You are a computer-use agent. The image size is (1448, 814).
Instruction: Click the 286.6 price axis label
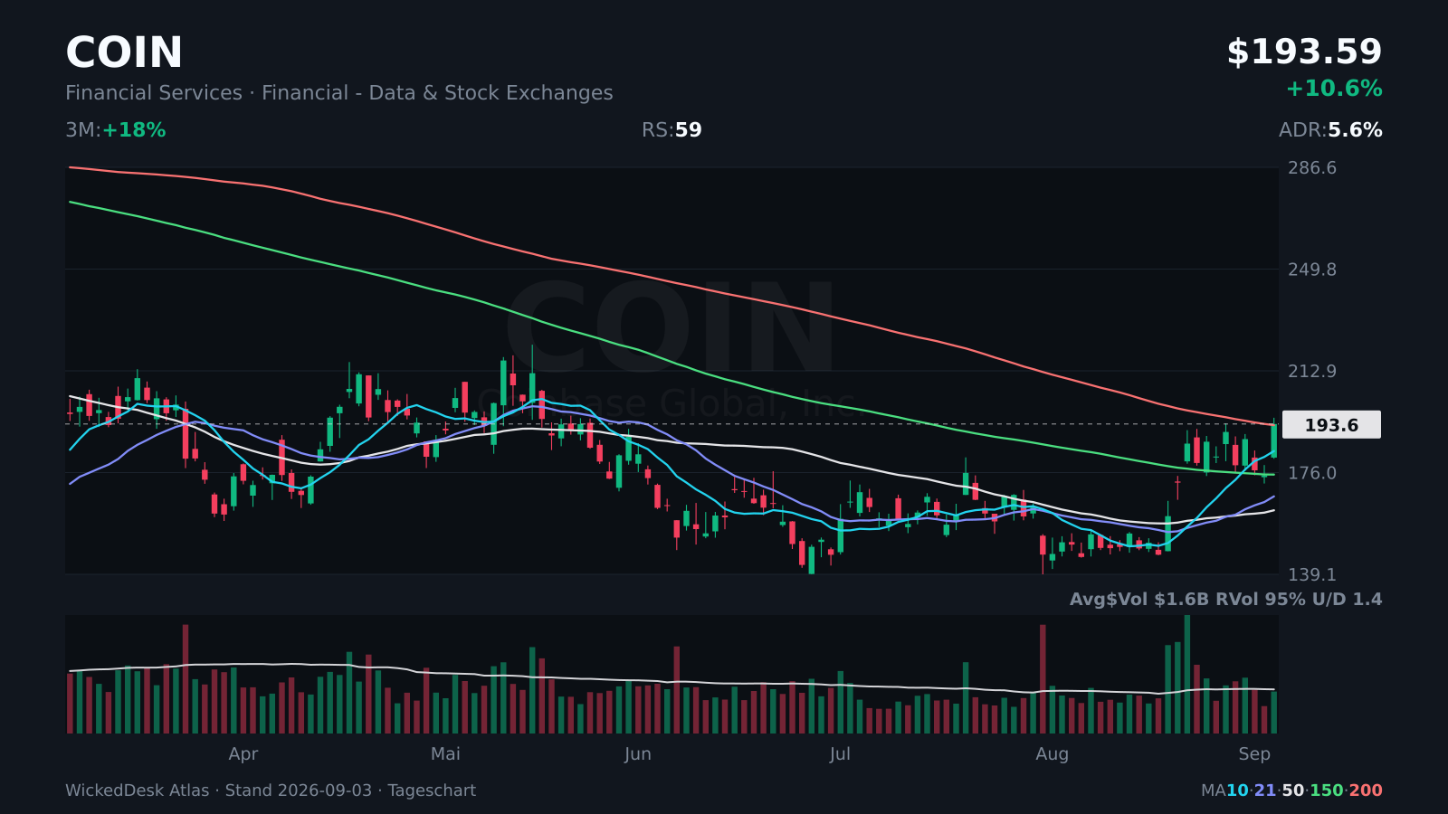click(x=1312, y=168)
